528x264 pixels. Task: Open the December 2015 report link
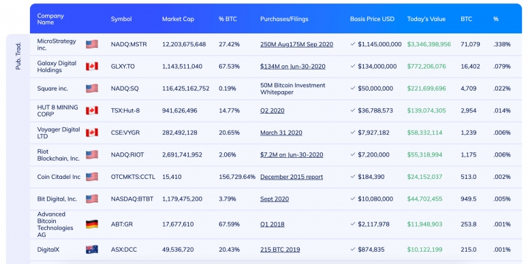coord(292,177)
